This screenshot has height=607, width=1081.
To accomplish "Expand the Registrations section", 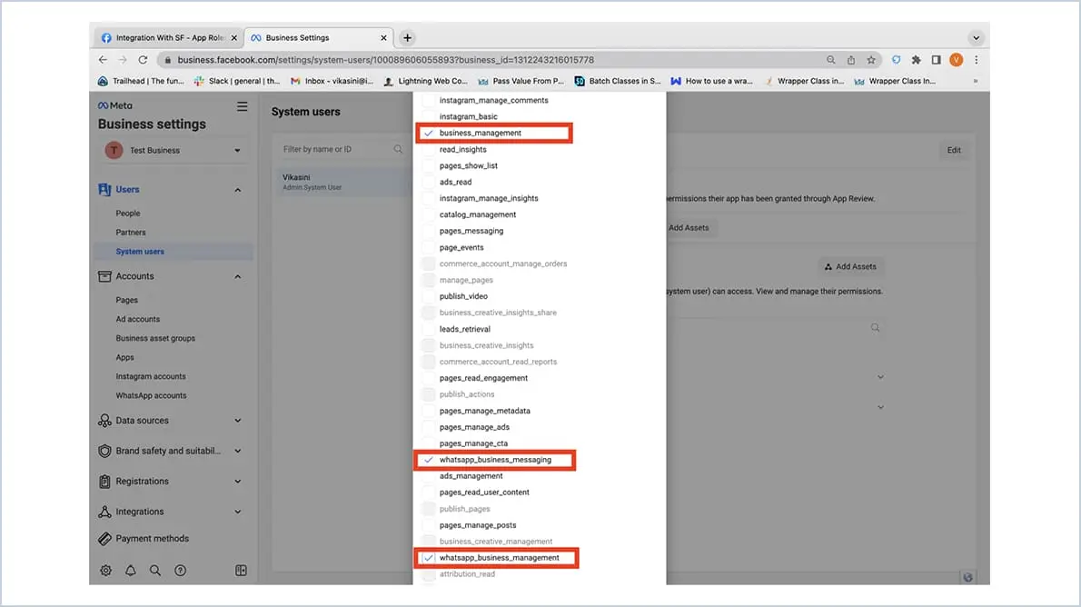I will (238, 482).
